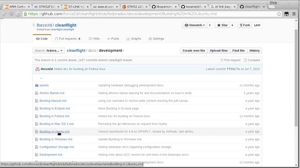Click the Upload files button
The width and height of the screenshot is (300, 168).
219,51
